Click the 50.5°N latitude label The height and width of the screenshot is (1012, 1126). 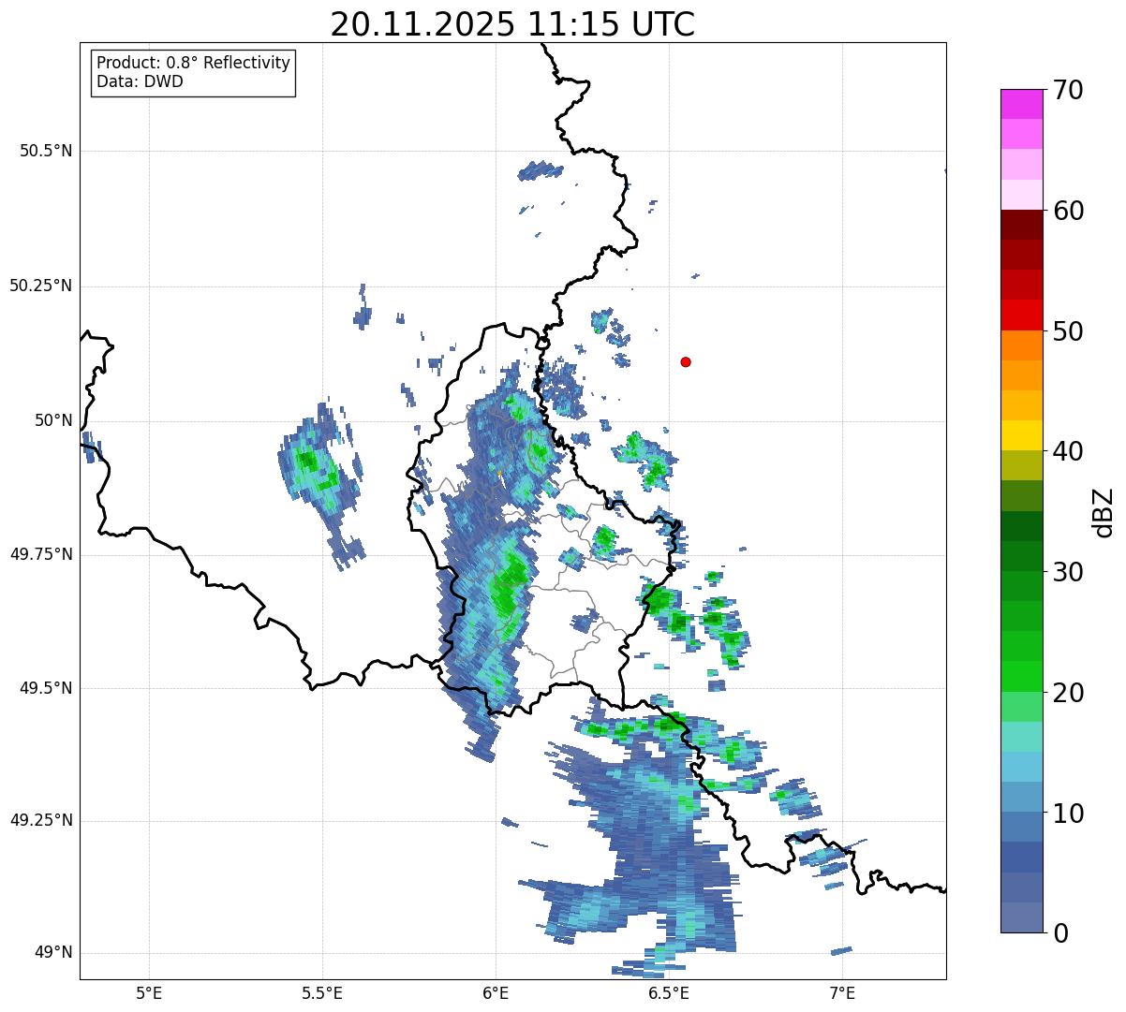click(x=46, y=151)
